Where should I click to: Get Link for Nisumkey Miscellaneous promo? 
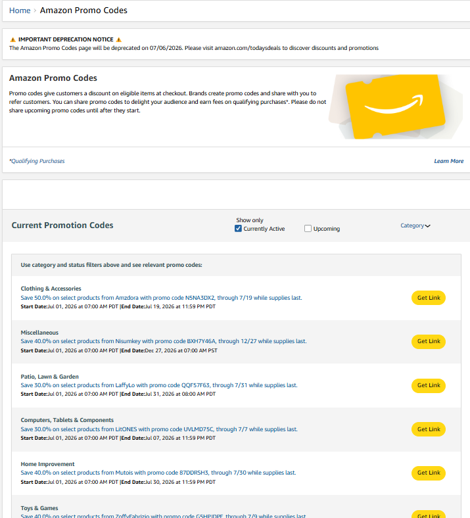pos(429,341)
